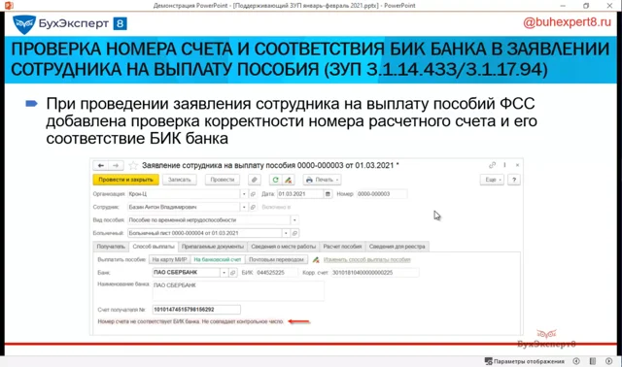
Task: Click the Записать button
Action: coord(179,180)
